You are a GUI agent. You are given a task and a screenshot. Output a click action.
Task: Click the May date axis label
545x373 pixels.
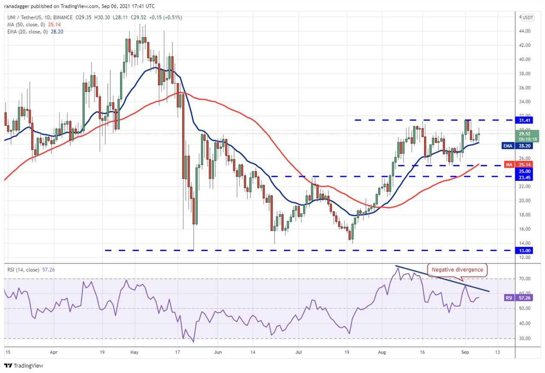(135, 353)
